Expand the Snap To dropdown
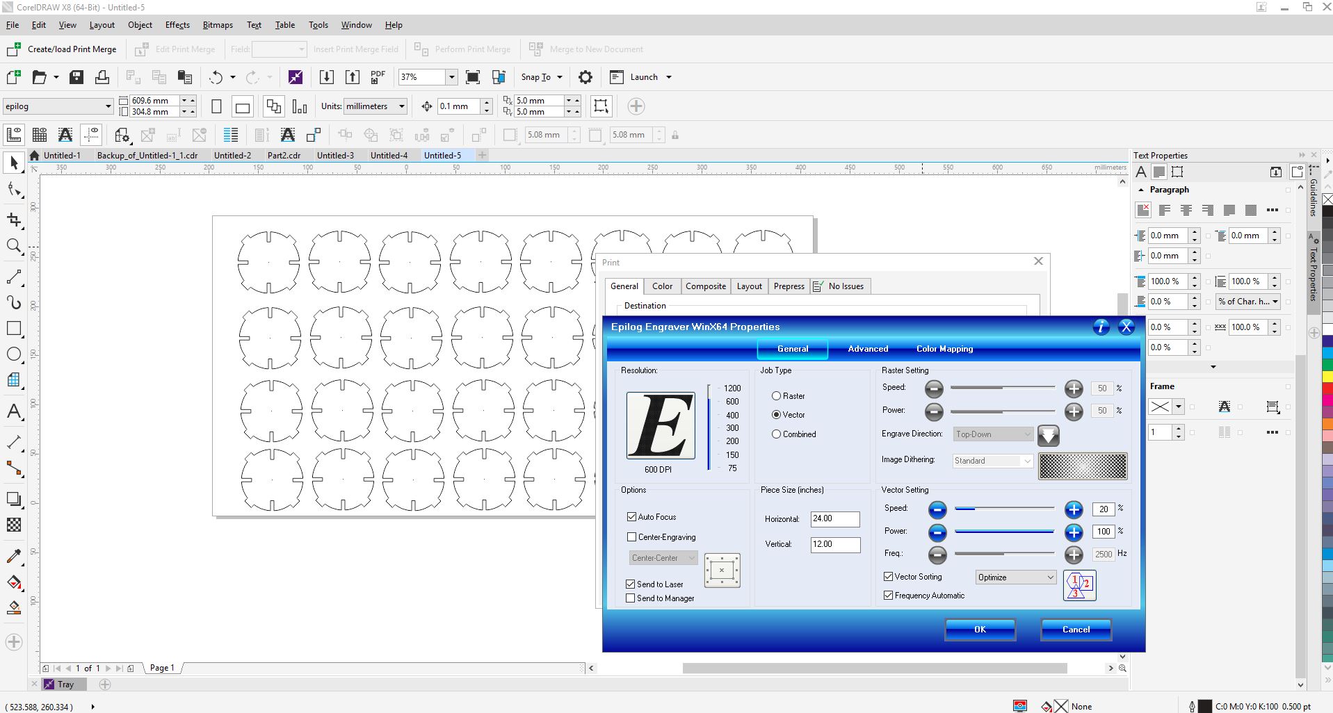 559,77
